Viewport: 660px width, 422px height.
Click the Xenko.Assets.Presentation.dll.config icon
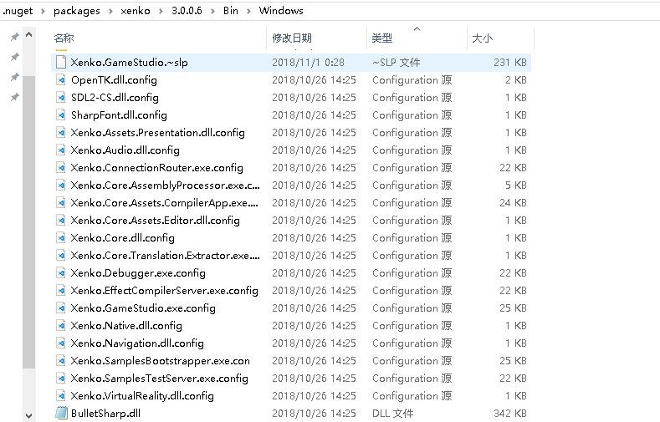pos(61,133)
